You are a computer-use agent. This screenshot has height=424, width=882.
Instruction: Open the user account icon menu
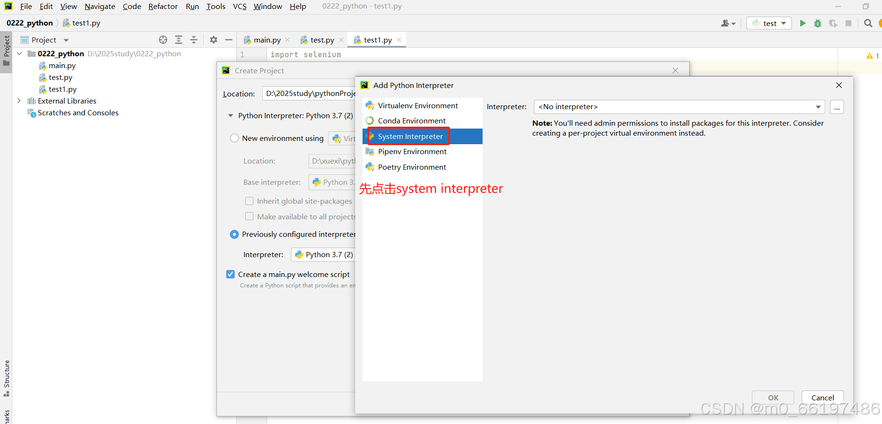pos(728,23)
